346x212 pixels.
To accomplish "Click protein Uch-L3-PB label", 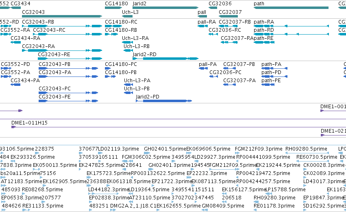I will point(137,89).
